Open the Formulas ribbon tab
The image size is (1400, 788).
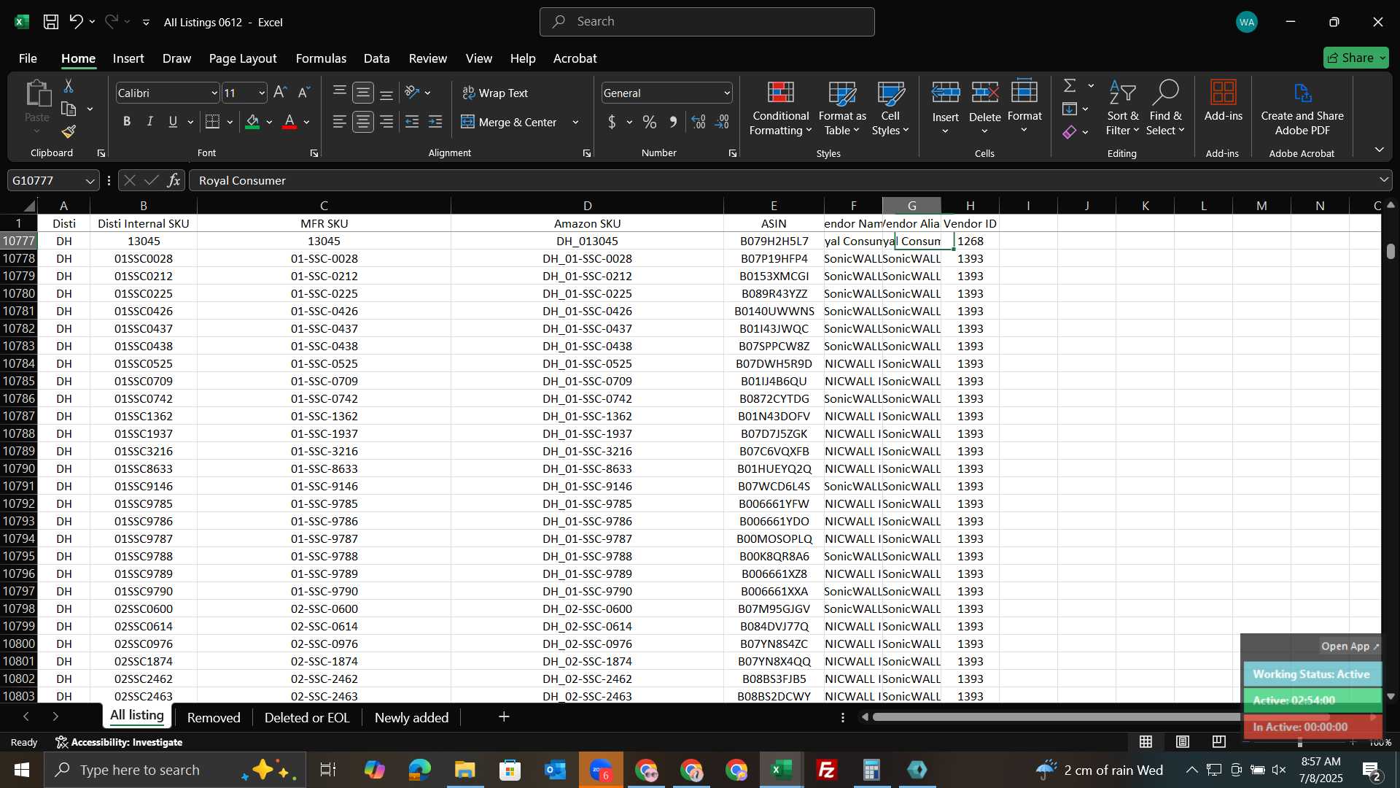[x=321, y=58]
